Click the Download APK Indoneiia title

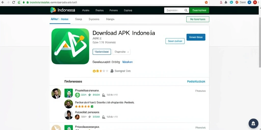pyautogui.click(x=124, y=33)
